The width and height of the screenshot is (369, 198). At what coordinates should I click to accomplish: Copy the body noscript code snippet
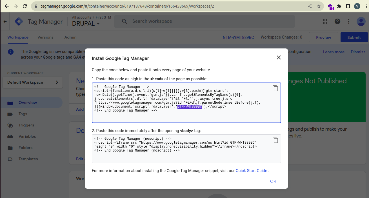(275, 140)
